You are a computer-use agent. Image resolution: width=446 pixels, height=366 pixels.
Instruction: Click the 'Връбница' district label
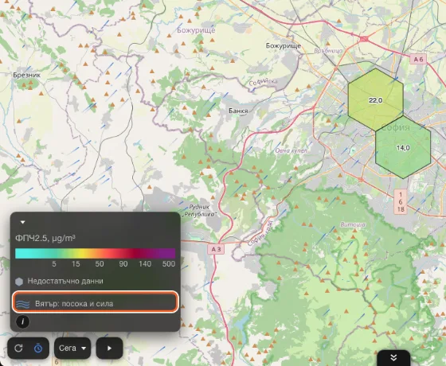point(328,51)
